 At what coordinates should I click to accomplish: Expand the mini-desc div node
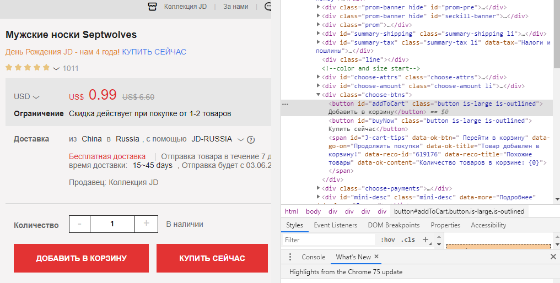point(318,197)
